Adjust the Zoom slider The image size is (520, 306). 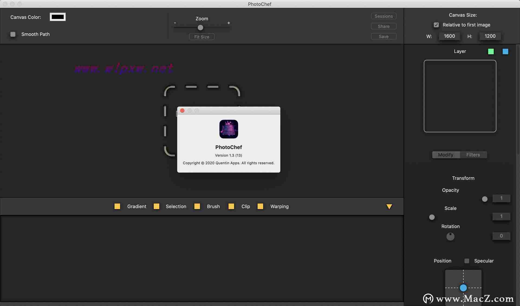click(200, 27)
